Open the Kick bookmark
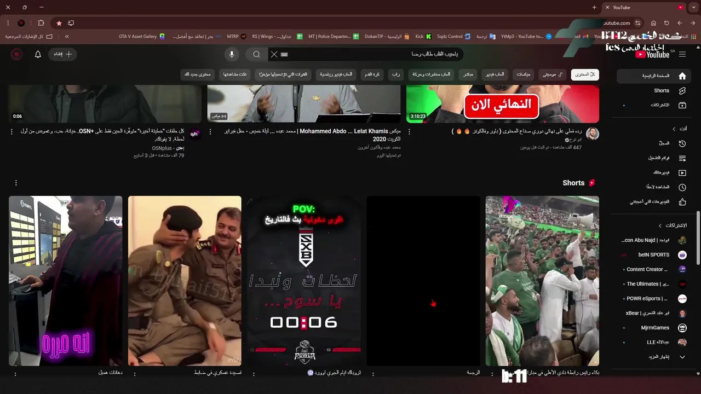The image size is (701, 394). [x=423, y=37]
